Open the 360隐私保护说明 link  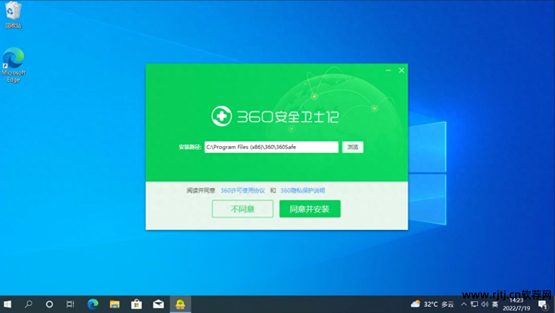click(x=303, y=191)
